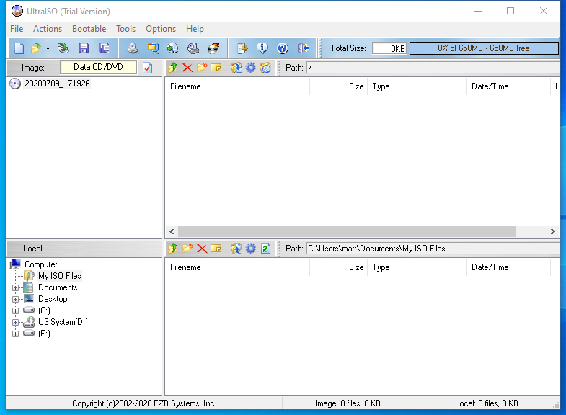Click the Mount to Virtual Drive icon
The height and width of the screenshot is (415, 566).
[193, 48]
